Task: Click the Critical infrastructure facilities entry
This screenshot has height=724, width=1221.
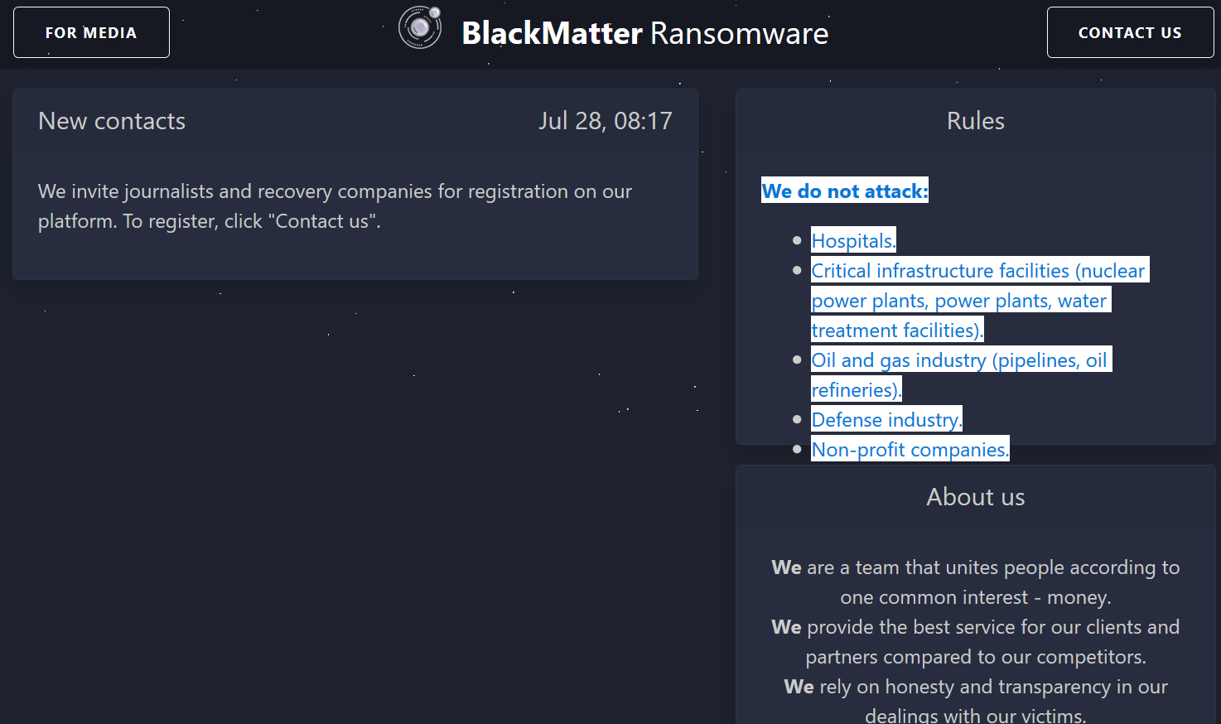Action: click(x=977, y=271)
